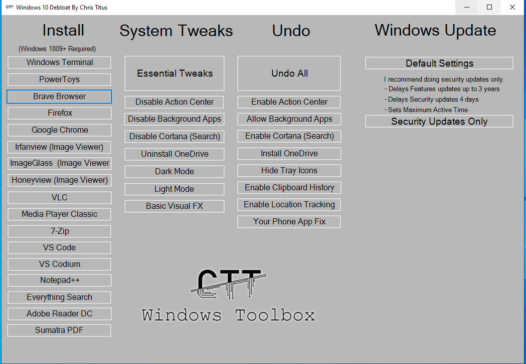Install 7-Zip
Screen dimensions: 526x364
tap(59, 231)
